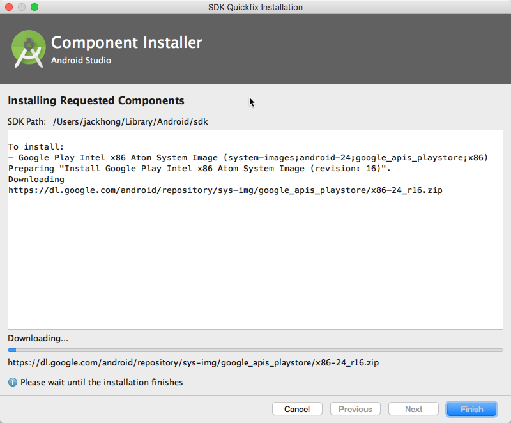Screen dimensions: 511x423
Task: Cancel the component installation
Action: coord(297,409)
